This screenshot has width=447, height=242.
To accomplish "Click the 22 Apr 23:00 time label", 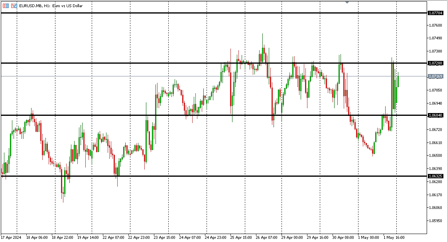I will click(139, 238).
